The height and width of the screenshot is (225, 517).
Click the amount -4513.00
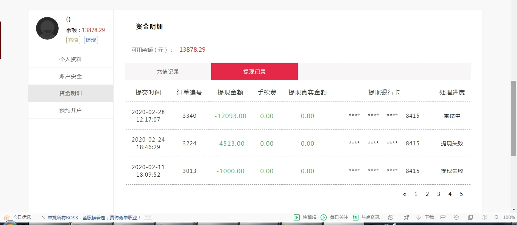click(230, 143)
